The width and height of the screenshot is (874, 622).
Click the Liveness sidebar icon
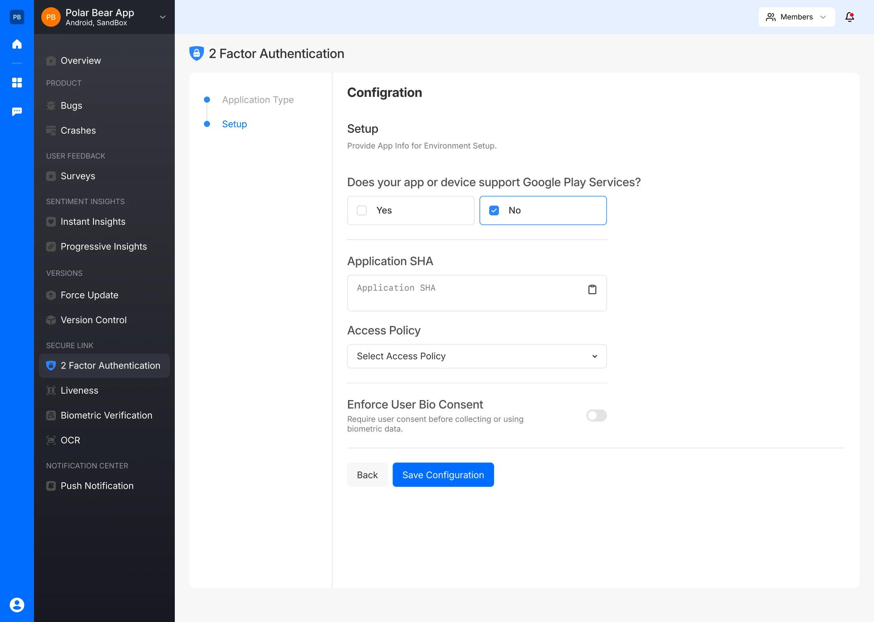[x=51, y=390]
